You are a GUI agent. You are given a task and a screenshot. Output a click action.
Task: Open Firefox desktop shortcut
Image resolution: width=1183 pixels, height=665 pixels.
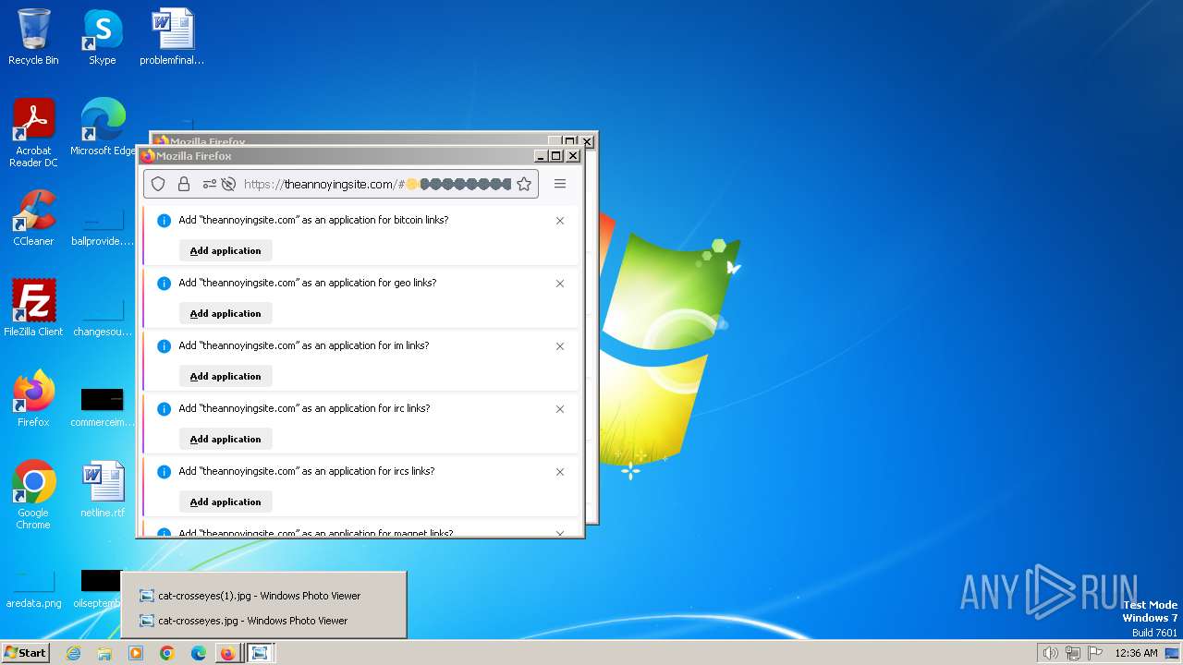pos(33,398)
